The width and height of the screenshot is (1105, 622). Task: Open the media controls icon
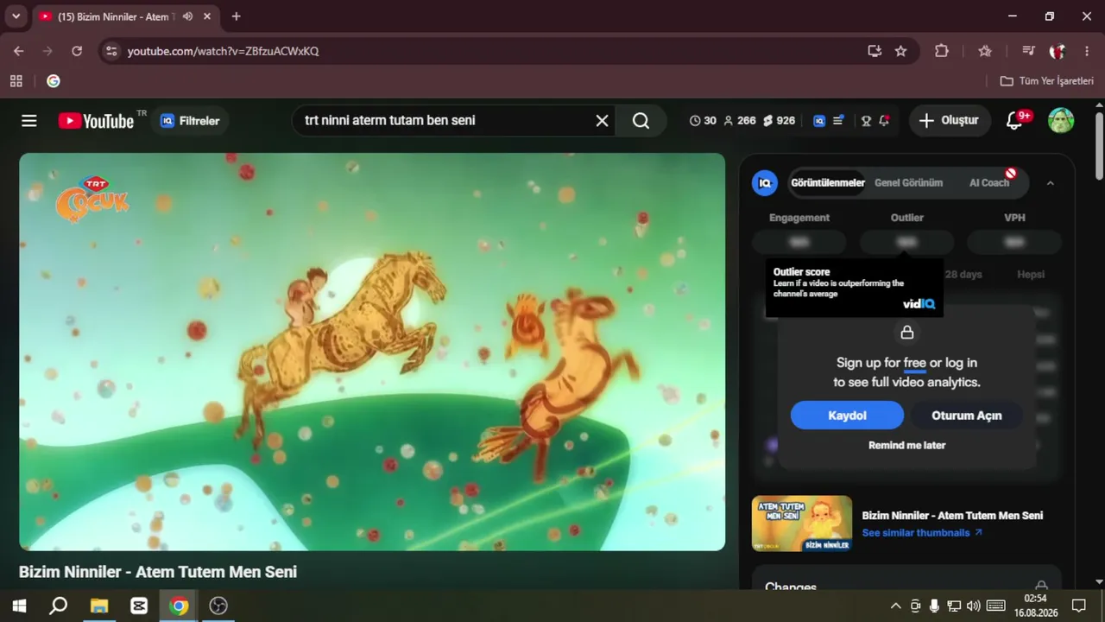tap(1027, 51)
